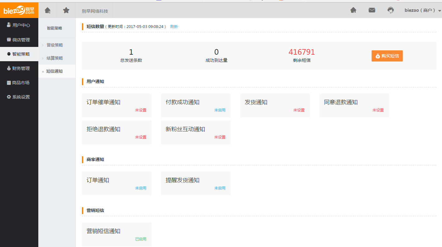The width and height of the screenshot is (442, 247).
Task: Click the biezao logo
Action: click(19, 11)
